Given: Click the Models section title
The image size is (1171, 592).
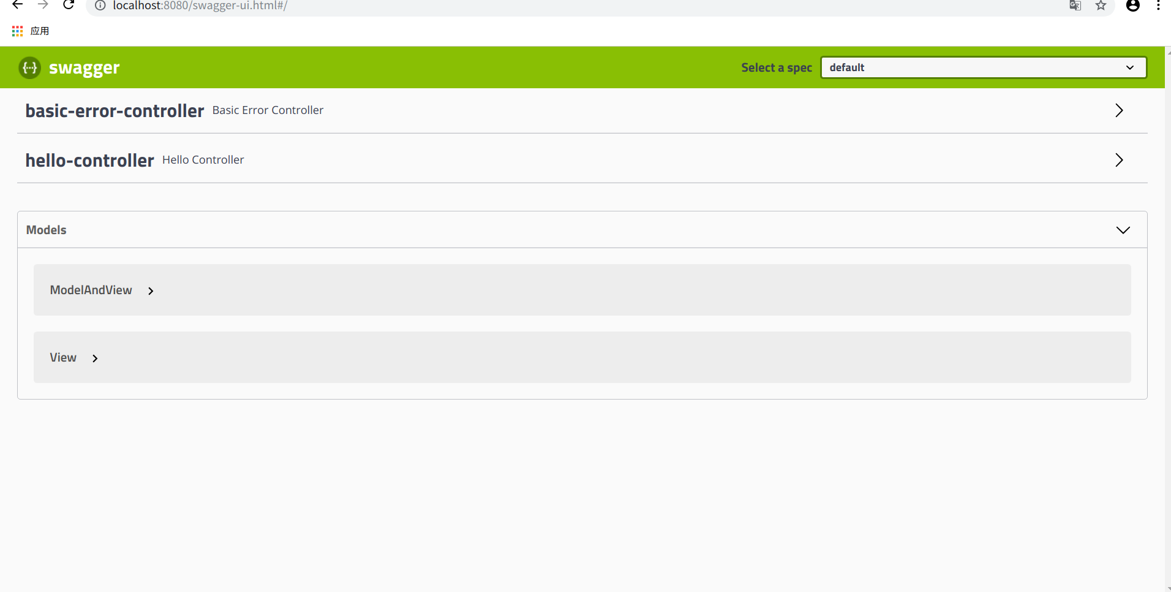Looking at the screenshot, I should [x=46, y=230].
